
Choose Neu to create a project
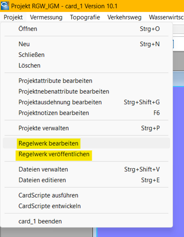86,44
